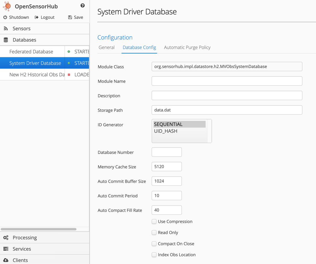316x264 pixels.
Task: Click the Clients cloud icon
Action: pyautogui.click(x=6, y=260)
